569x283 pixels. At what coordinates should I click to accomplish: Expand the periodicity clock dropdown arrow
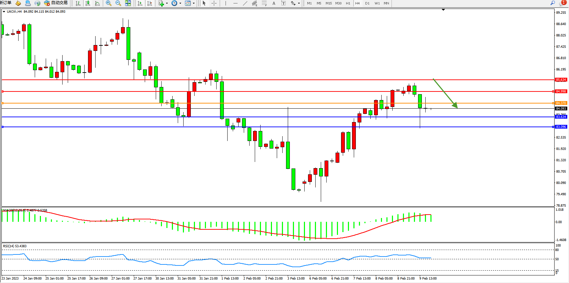tap(180, 3)
